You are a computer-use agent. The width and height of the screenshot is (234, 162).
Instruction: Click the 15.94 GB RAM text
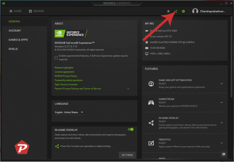coord(157,48)
